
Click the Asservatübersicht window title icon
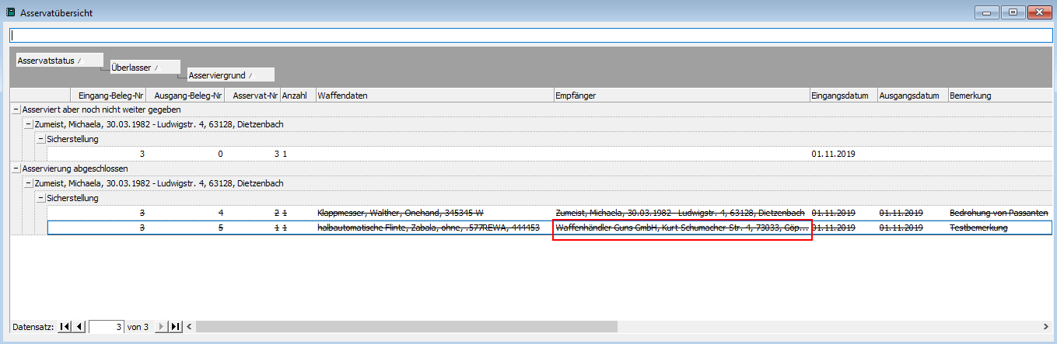tap(9, 12)
